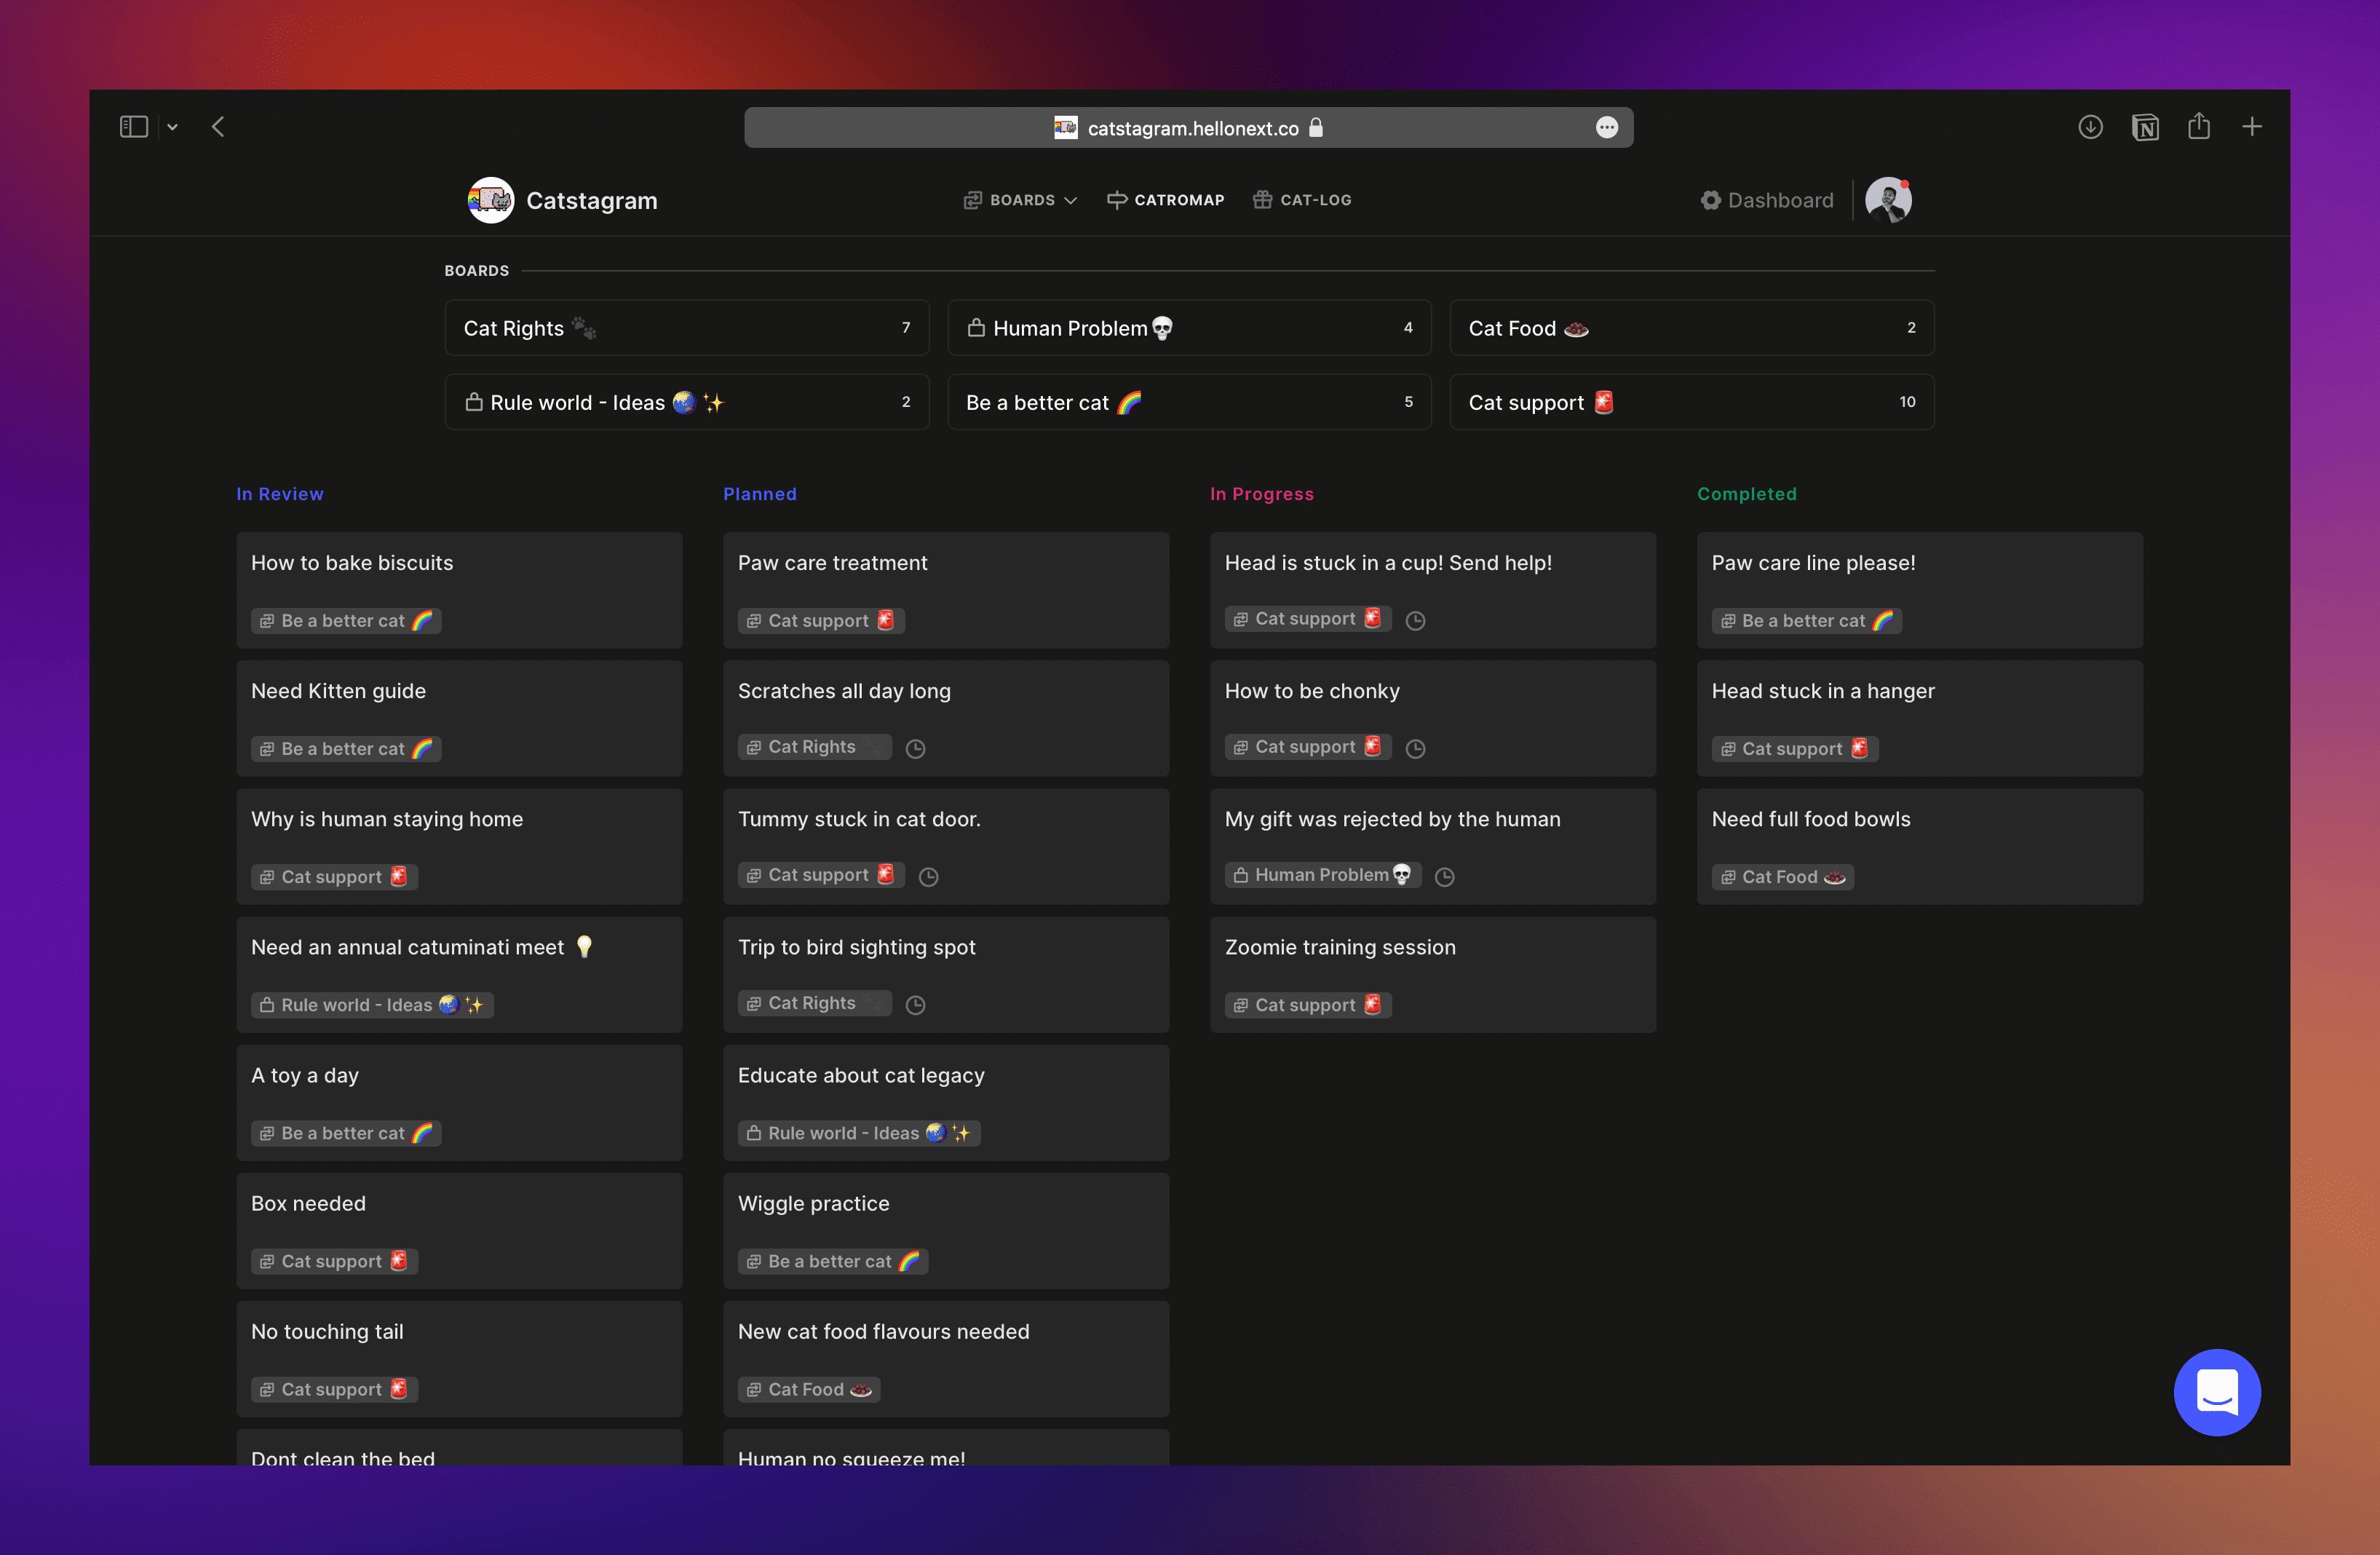Image resolution: width=2380 pixels, height=1555 pixels.
Task: Click the gear icon beside Dashboard
Action: tap(1711, 200)
